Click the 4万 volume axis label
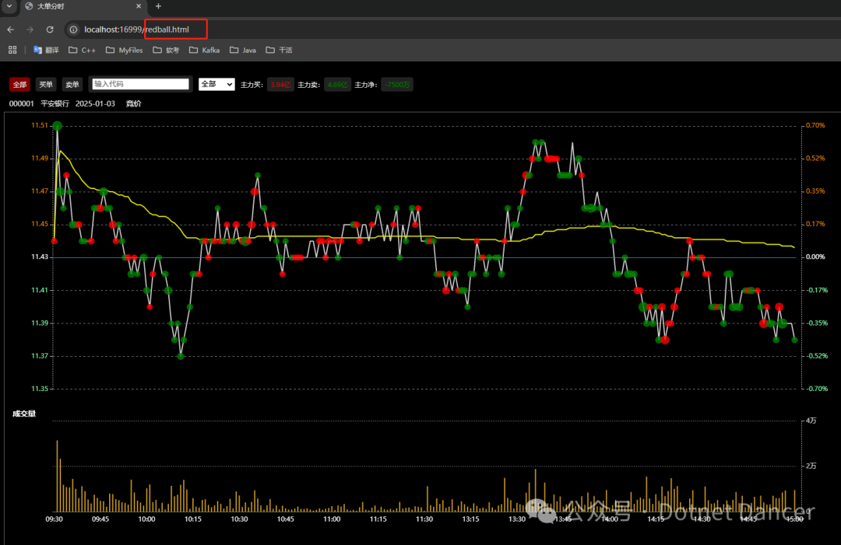The height and width of the screenshot is (545, 841). pos(811,421)
